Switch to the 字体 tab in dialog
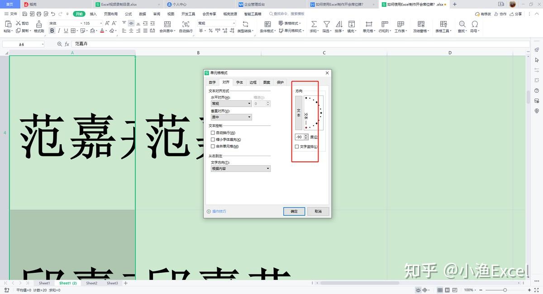Screen dimensions: 543x294 (239, 82)
